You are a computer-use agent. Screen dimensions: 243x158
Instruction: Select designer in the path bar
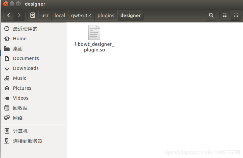point(131,15)
